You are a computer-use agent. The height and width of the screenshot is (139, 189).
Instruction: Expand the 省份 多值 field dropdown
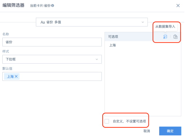pos(92,22)
